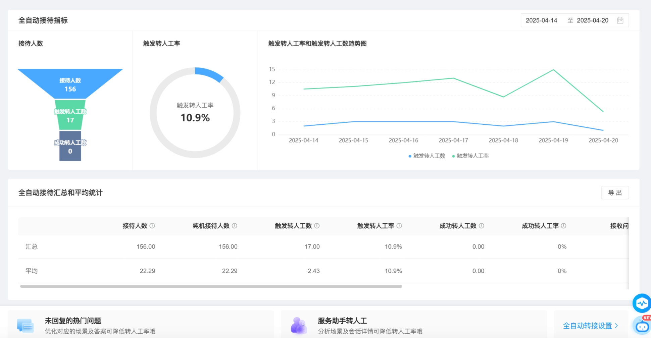The image size is (651, 338).
Task: Open the blue health monitor floating icon
Action: [642, 303]
